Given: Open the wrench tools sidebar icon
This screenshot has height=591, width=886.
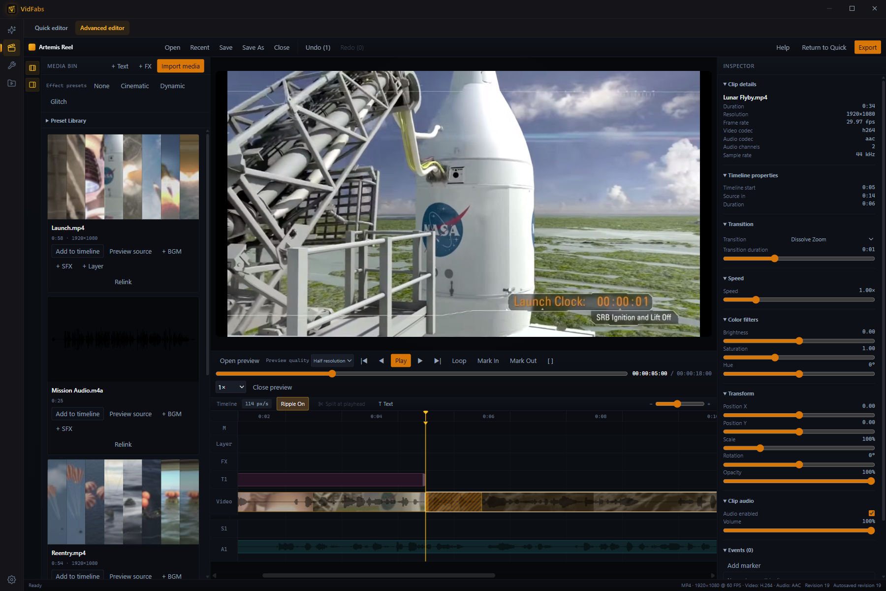Looking at the screenshot, I should 12,66.
